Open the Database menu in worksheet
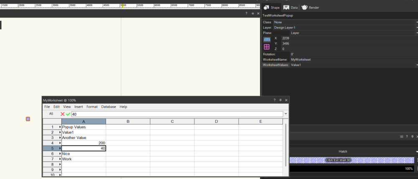Viewport: 418px width, 179px height. pyautogui.click(x=108, y=107)
